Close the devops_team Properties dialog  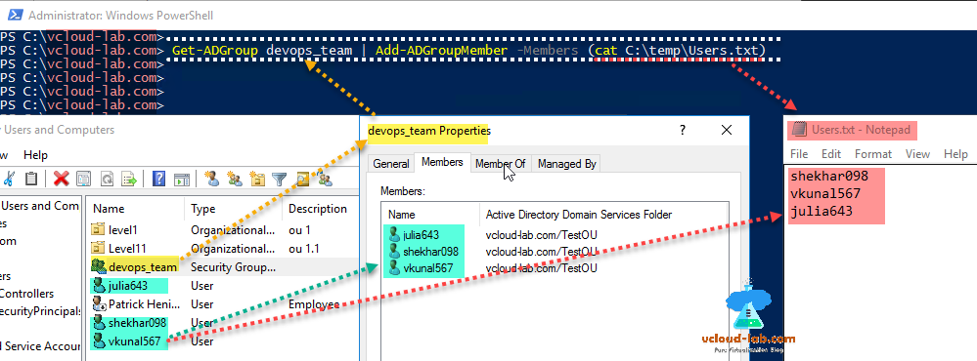(x=726, y=131)
